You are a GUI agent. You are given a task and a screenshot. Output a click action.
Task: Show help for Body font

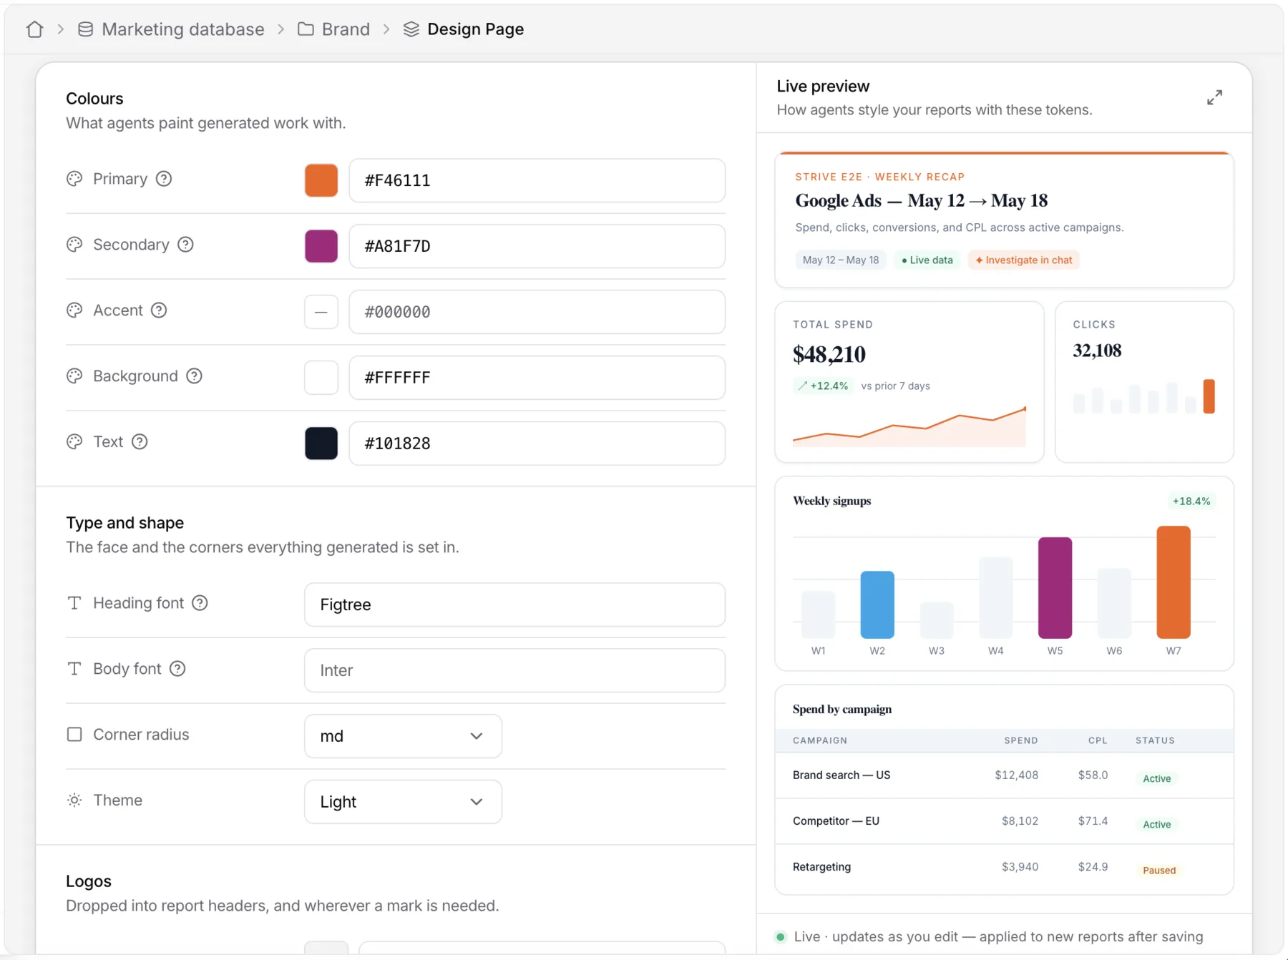(x=177, y=669)
